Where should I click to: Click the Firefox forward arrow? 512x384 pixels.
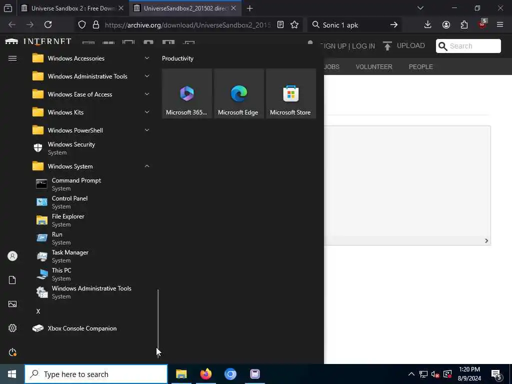pyautogui.click(x=30, y=24)
